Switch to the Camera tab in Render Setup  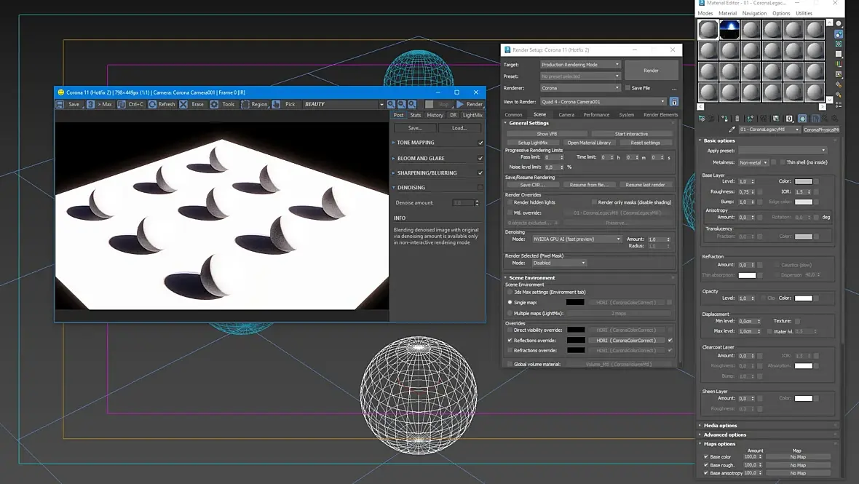point(566,114)
